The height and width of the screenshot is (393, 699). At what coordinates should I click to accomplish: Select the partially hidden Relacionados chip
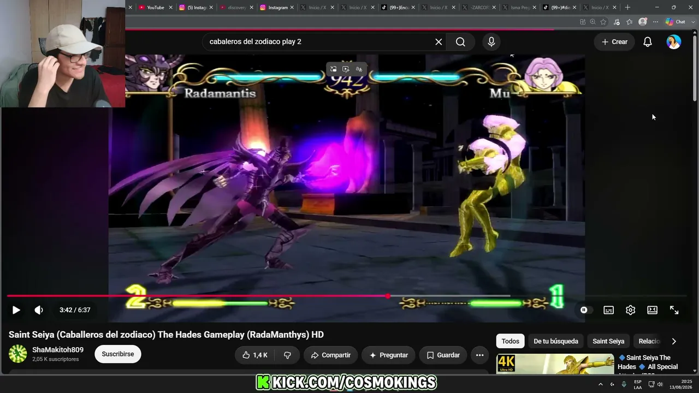[x=649, y=341]
